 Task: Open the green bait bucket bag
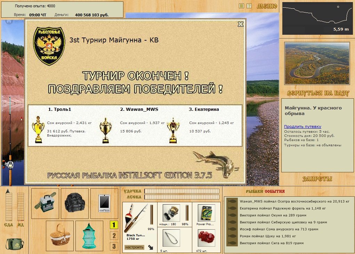pos(15,244)
